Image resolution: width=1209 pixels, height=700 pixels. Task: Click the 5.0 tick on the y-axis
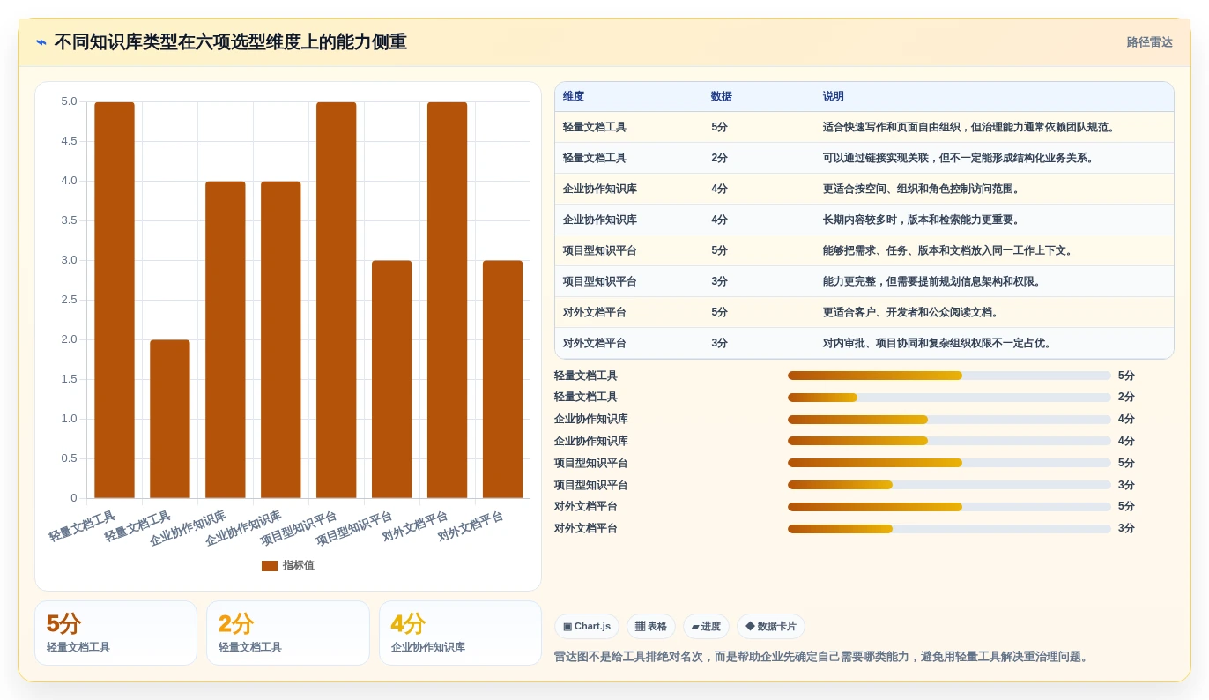[x=69, y=101]
